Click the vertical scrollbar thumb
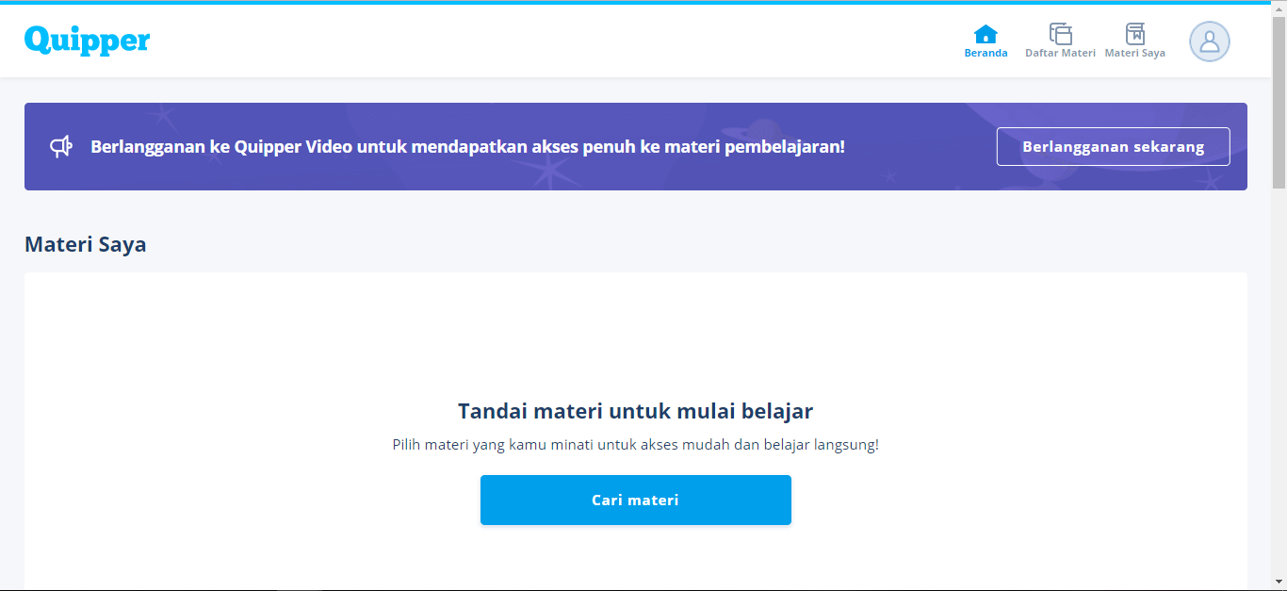This screenshot has height=591, width=1287. pyautogui.click(x=1279, y=102)
